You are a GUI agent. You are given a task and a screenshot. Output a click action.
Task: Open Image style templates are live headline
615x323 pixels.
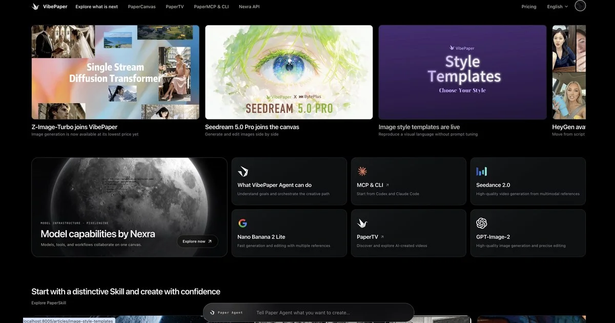(419, 127)
